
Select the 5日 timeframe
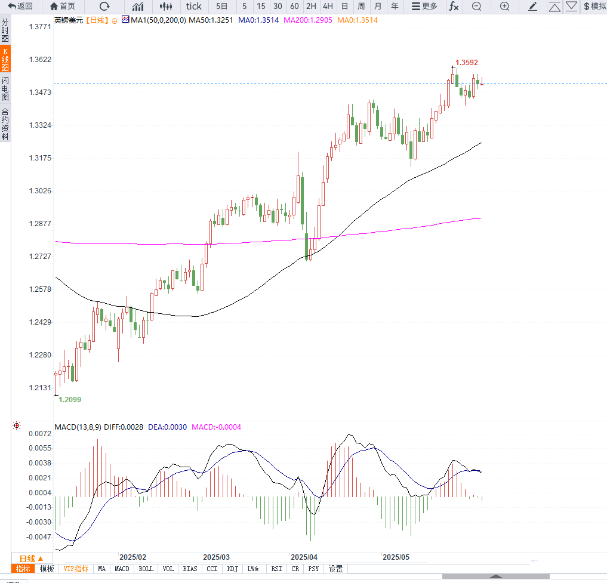pos(222,6)
